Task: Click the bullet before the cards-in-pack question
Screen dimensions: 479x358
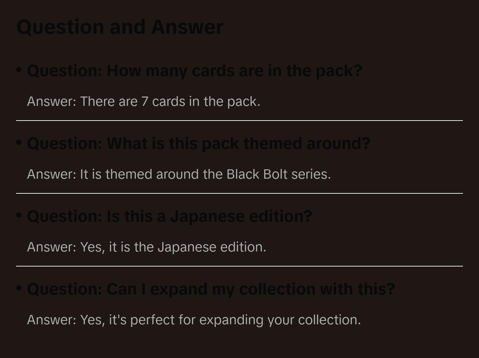Action: 19,69
